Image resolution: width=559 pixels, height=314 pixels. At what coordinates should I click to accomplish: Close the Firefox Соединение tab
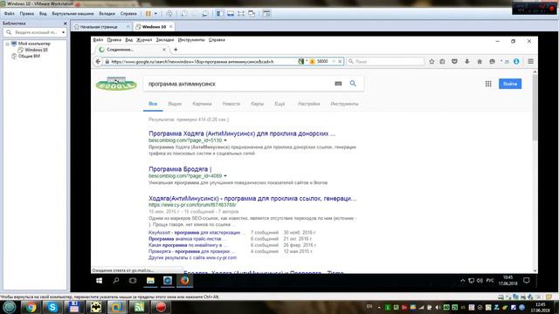[164, 50]
